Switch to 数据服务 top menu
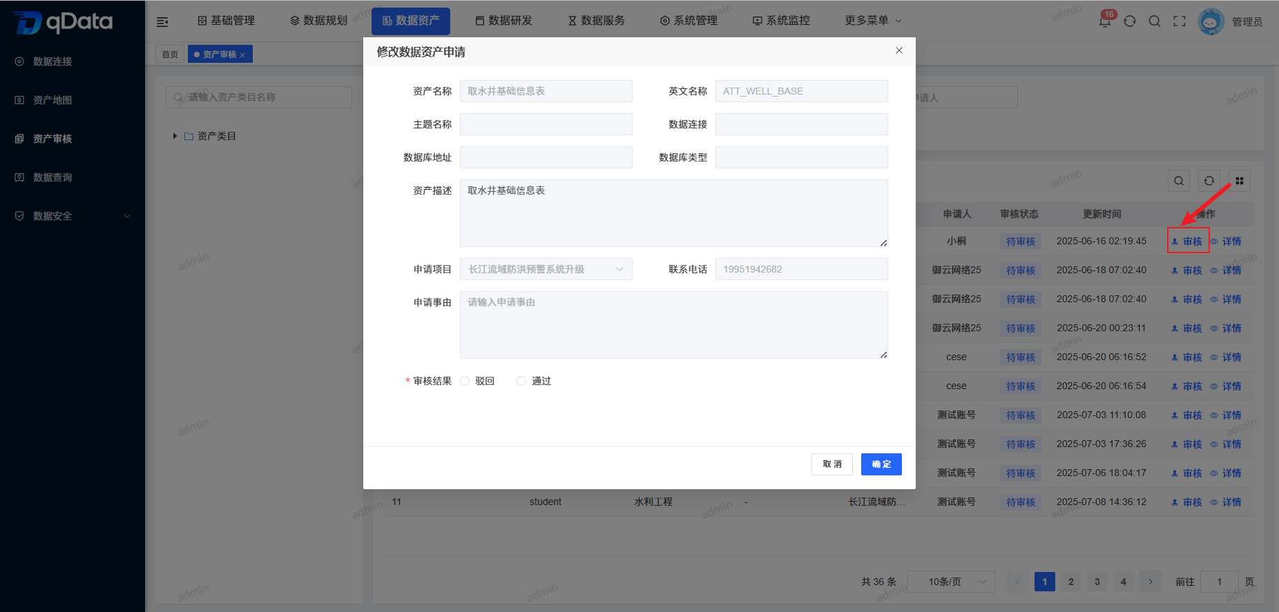1279x612 pixels. 596,21
